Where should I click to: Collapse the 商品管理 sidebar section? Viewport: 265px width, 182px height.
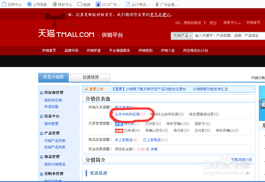(x=41, y=157)
